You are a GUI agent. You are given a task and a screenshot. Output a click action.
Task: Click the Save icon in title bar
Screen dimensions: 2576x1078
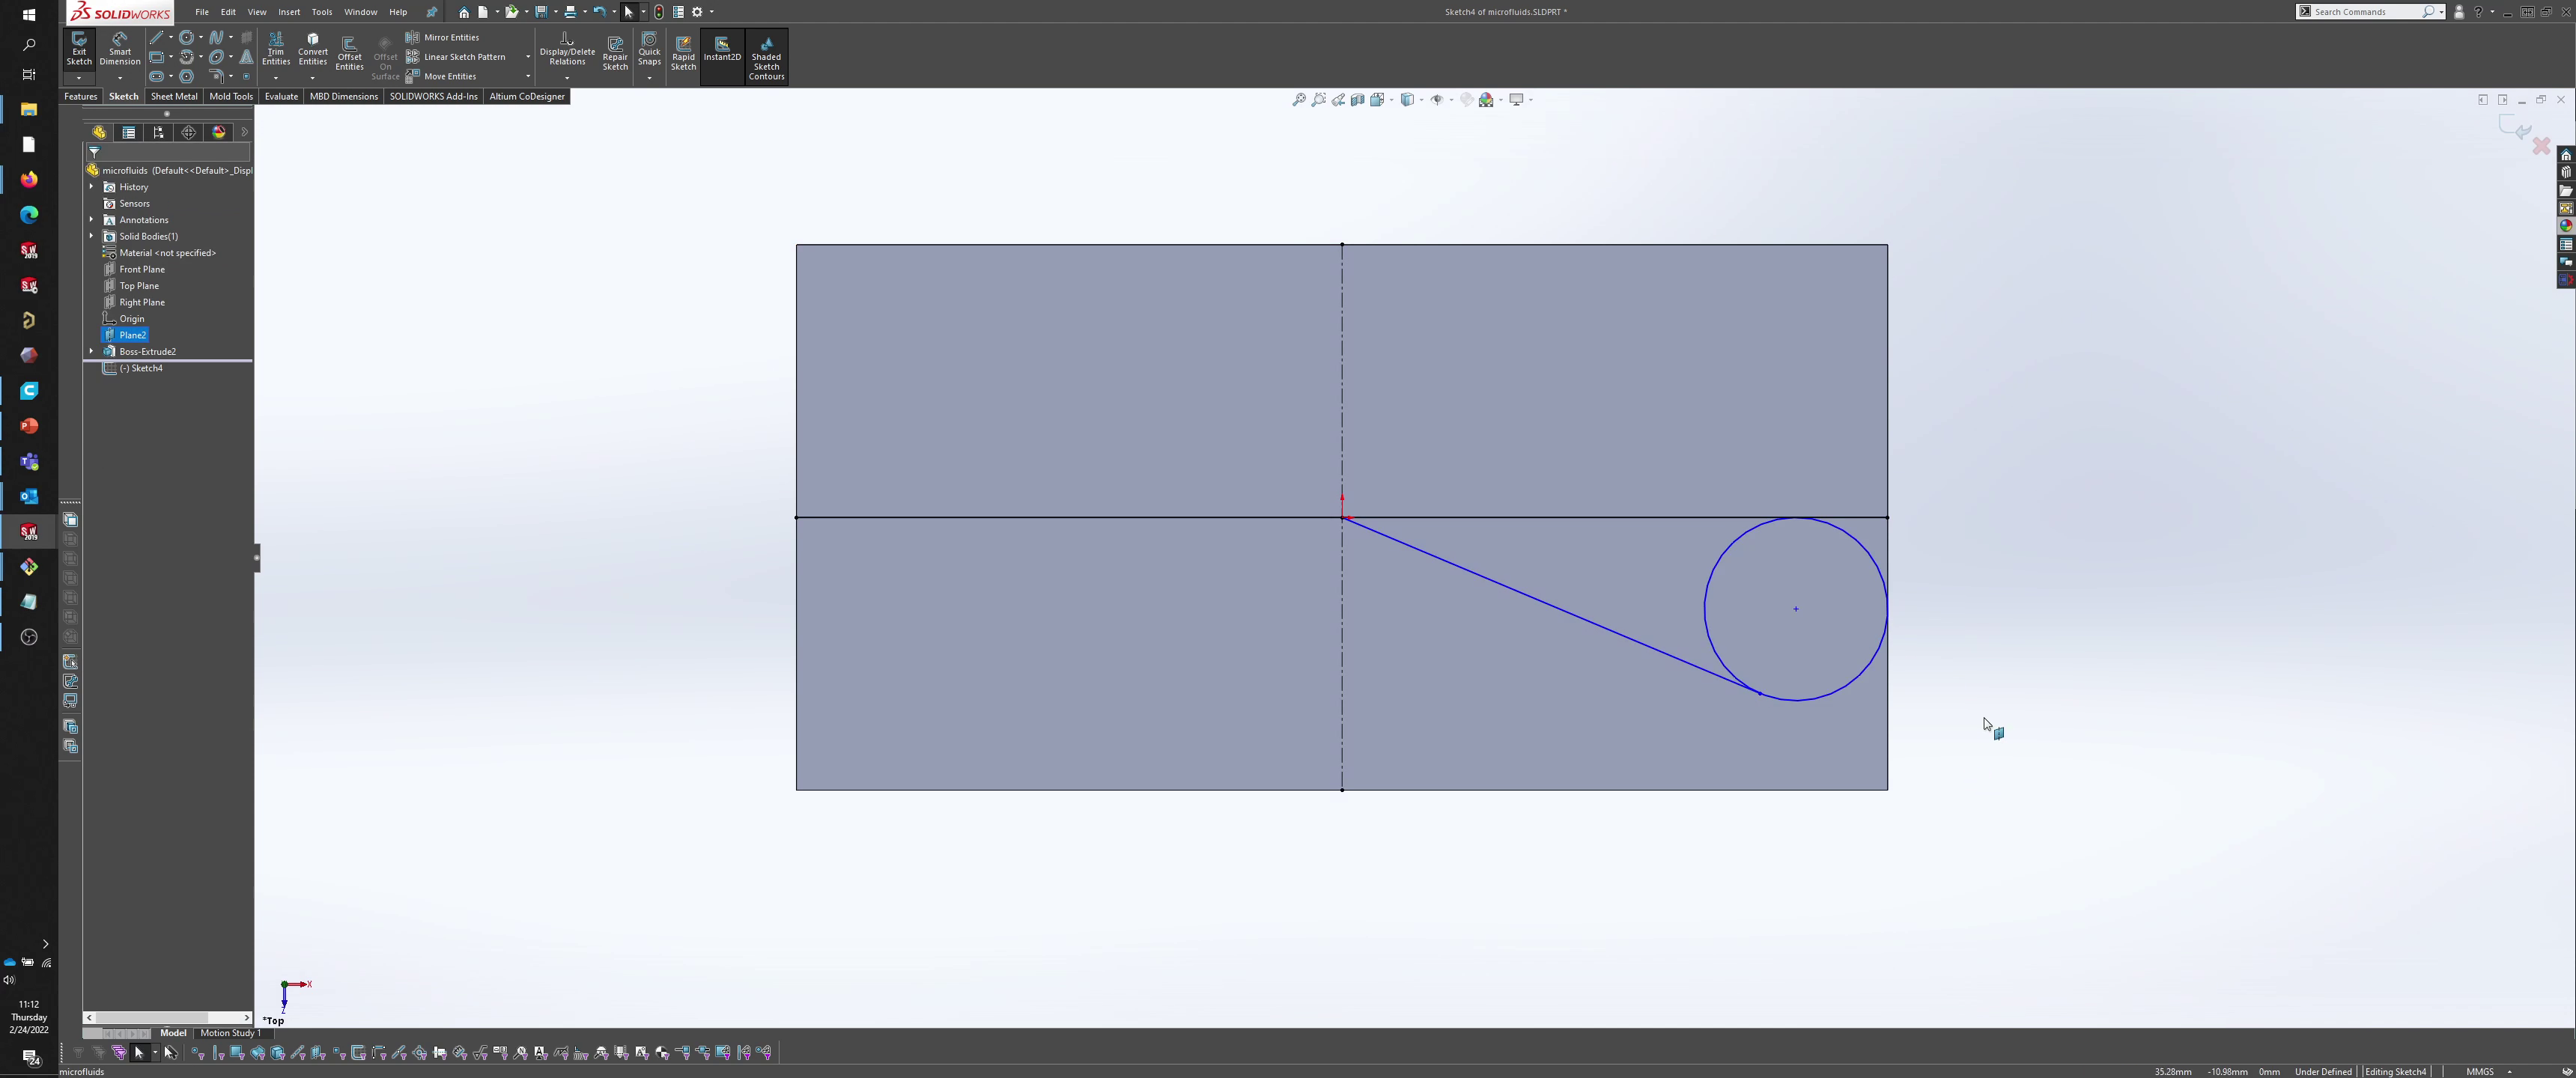click(x=541, y=12)
